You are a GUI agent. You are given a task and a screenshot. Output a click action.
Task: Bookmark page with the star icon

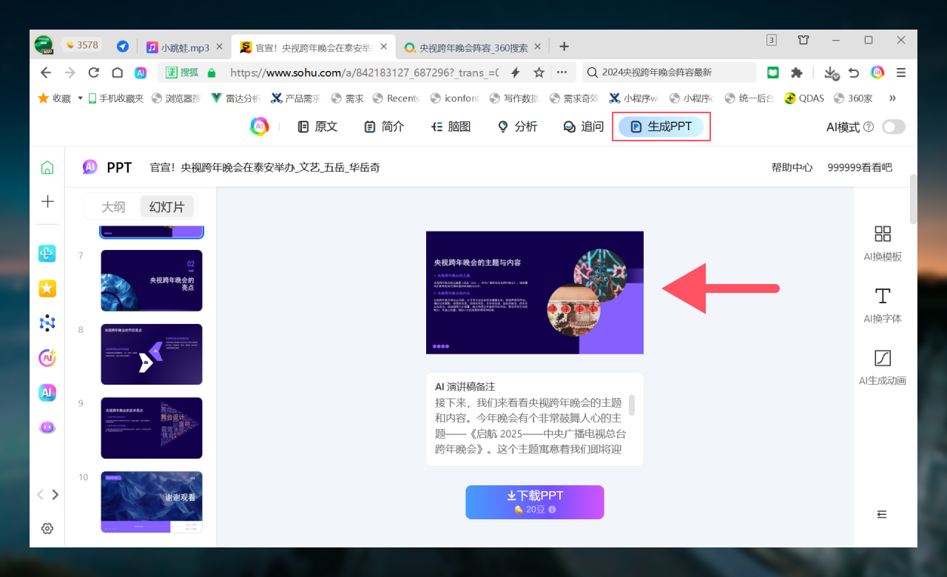click(539, 72)
